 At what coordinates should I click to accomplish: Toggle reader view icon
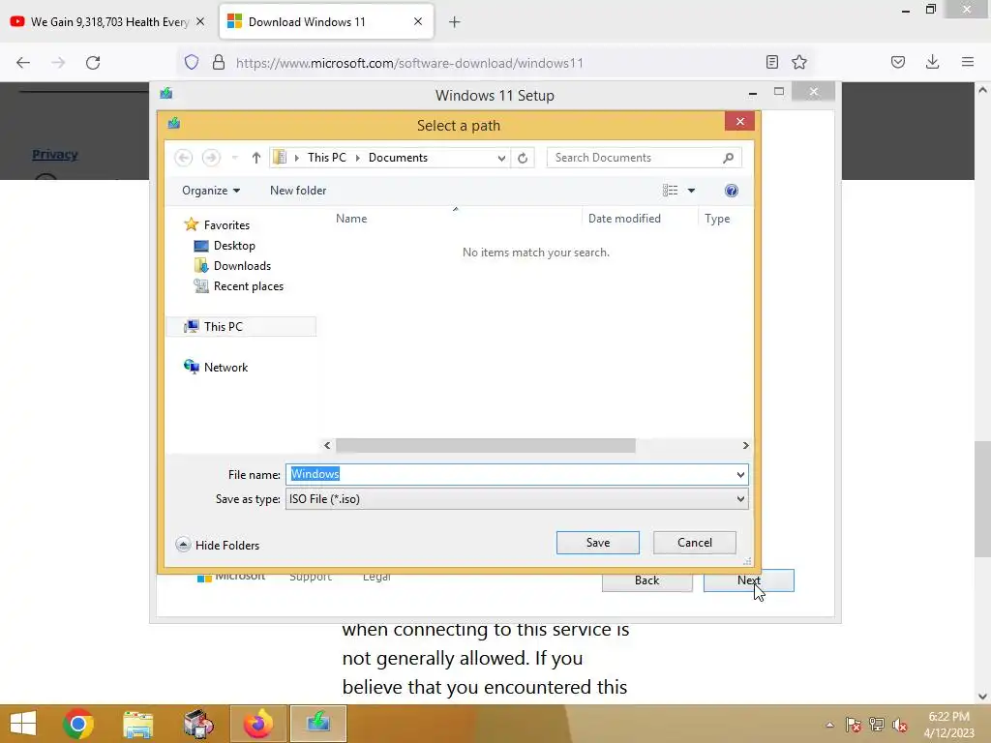771,62
